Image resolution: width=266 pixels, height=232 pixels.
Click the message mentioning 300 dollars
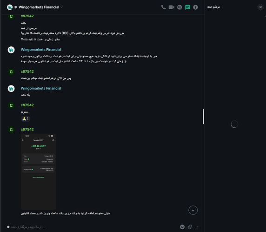(x=73, y=33)
